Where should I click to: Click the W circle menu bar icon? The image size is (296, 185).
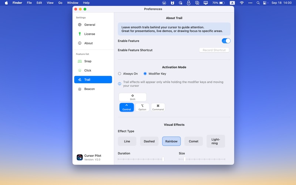click(x=164, y=3)
